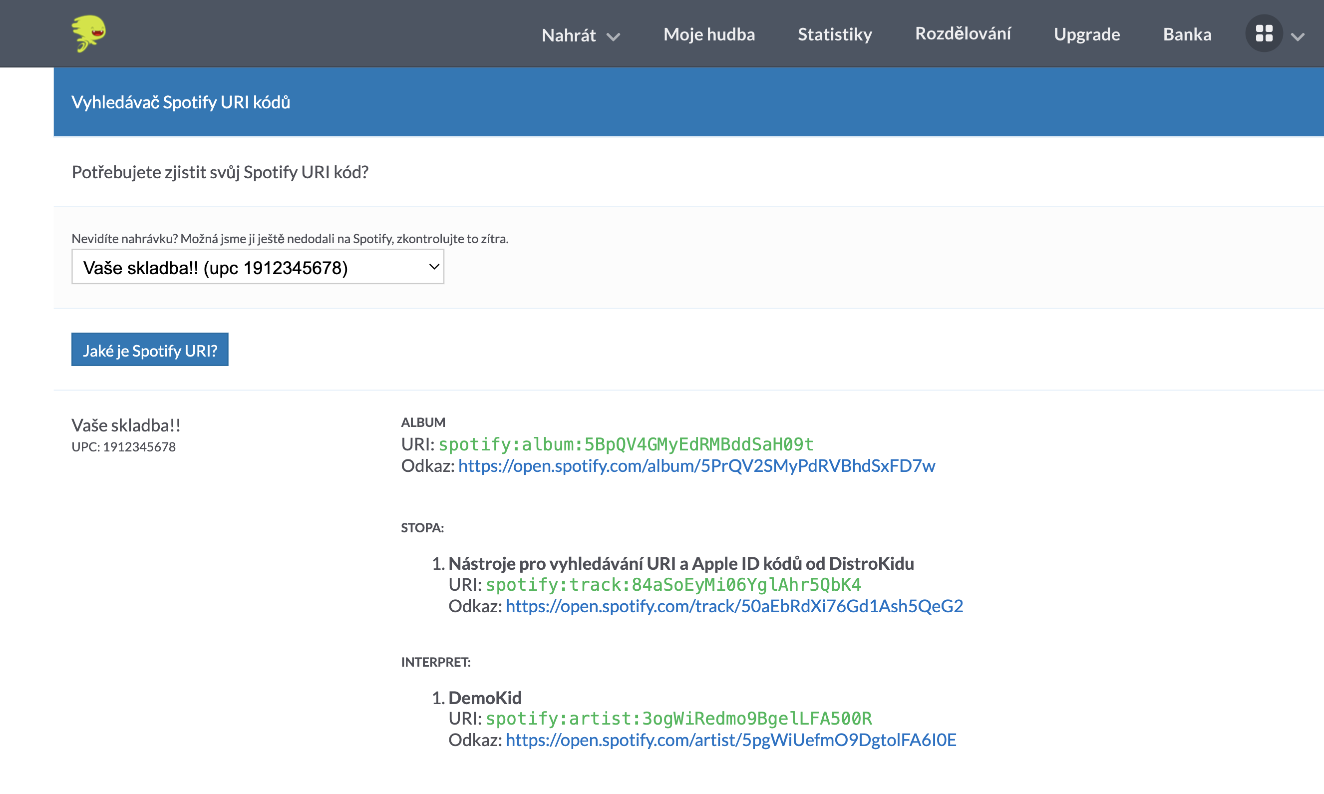Click Jaké je Spotify URI? button
This screenshot has height=794, width=1324.
(x=150, y=350)
